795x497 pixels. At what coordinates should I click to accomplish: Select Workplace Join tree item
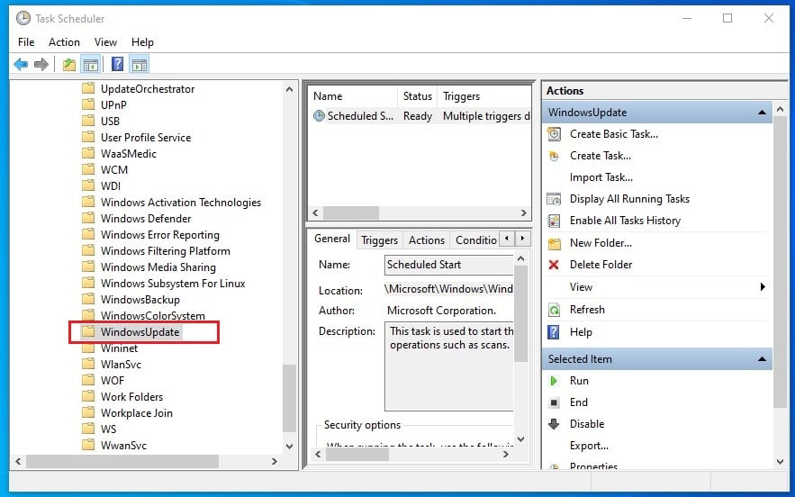coord(136,413)
